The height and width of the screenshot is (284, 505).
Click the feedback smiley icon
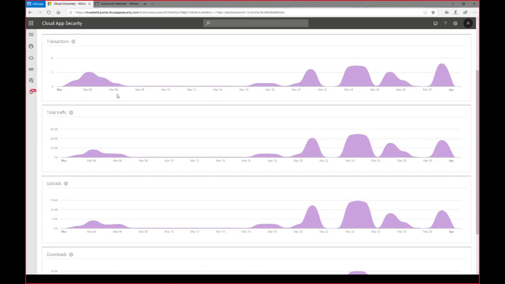coord(436,23)
